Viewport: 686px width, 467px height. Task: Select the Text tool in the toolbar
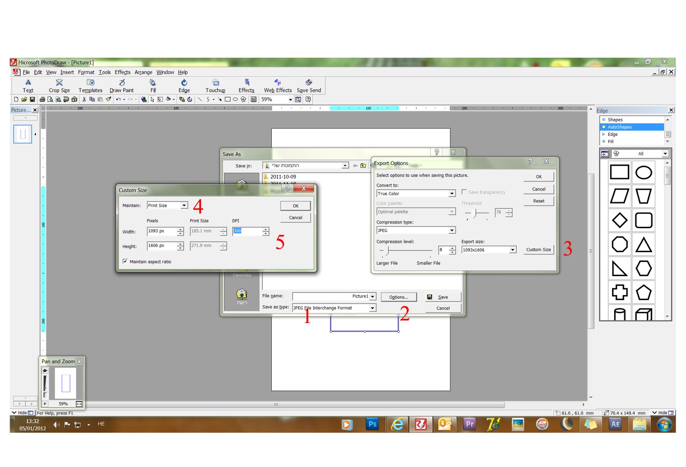click(28, 86)
